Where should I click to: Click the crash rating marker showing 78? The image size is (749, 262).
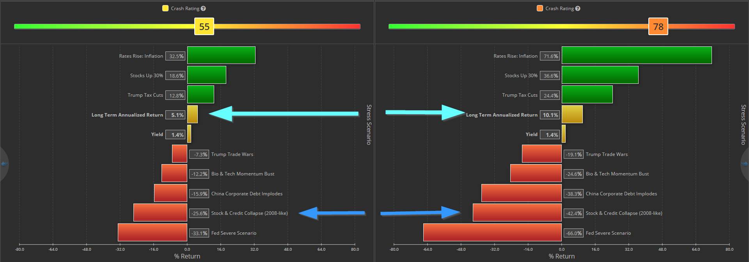658,27
